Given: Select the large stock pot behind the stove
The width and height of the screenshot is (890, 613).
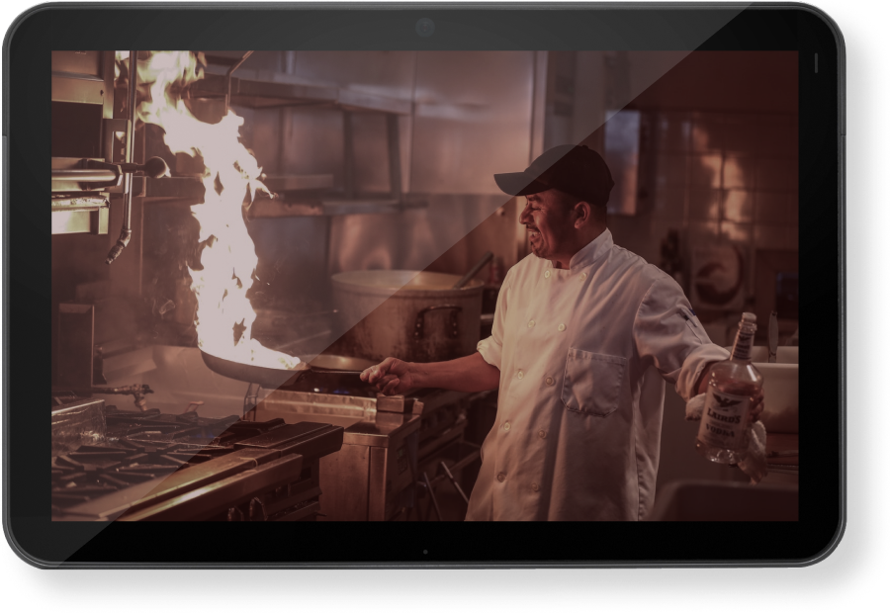Looking at the screenshot, I should (405, 311).
